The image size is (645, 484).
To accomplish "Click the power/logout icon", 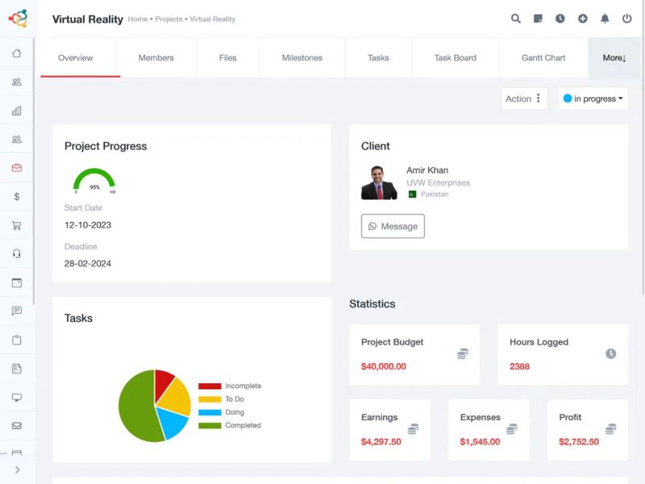I will [x=627, y=18].
